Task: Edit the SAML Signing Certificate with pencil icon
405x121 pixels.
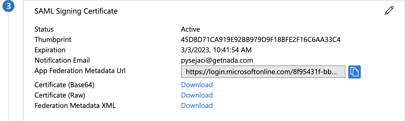Action: pyautogui.click(x=389, y=11)
